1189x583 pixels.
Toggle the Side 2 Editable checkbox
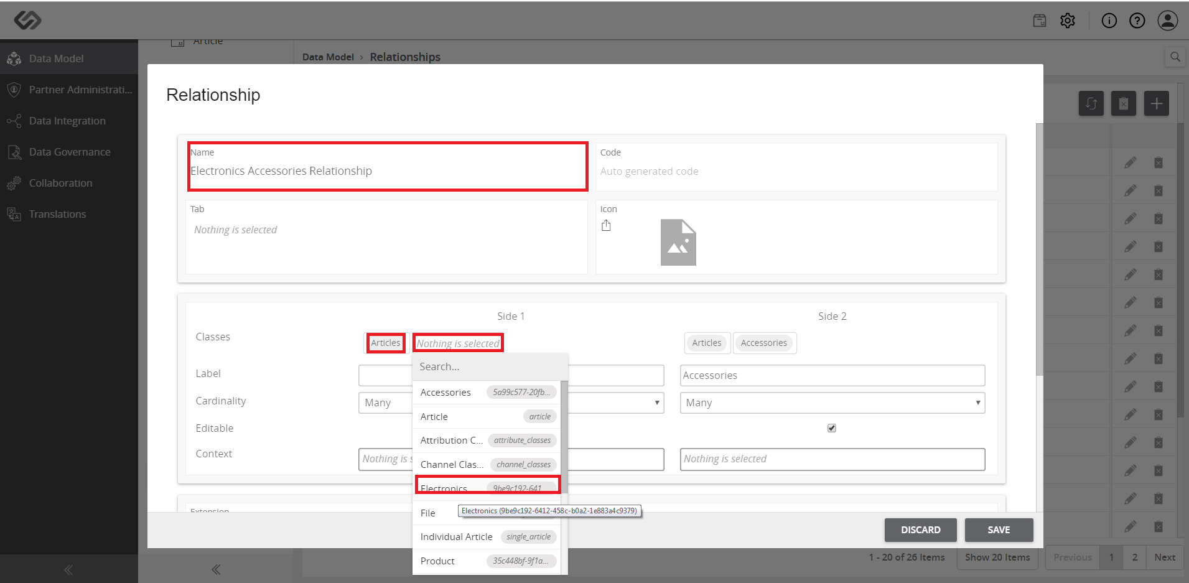pos(832,428)
